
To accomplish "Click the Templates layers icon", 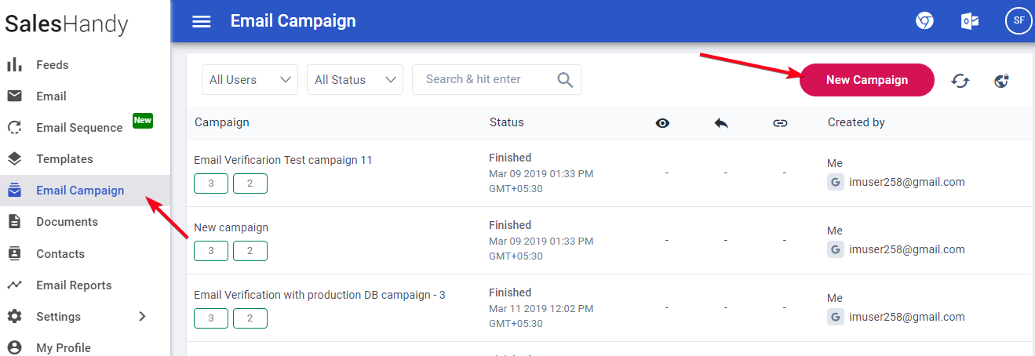I will 14,158.
